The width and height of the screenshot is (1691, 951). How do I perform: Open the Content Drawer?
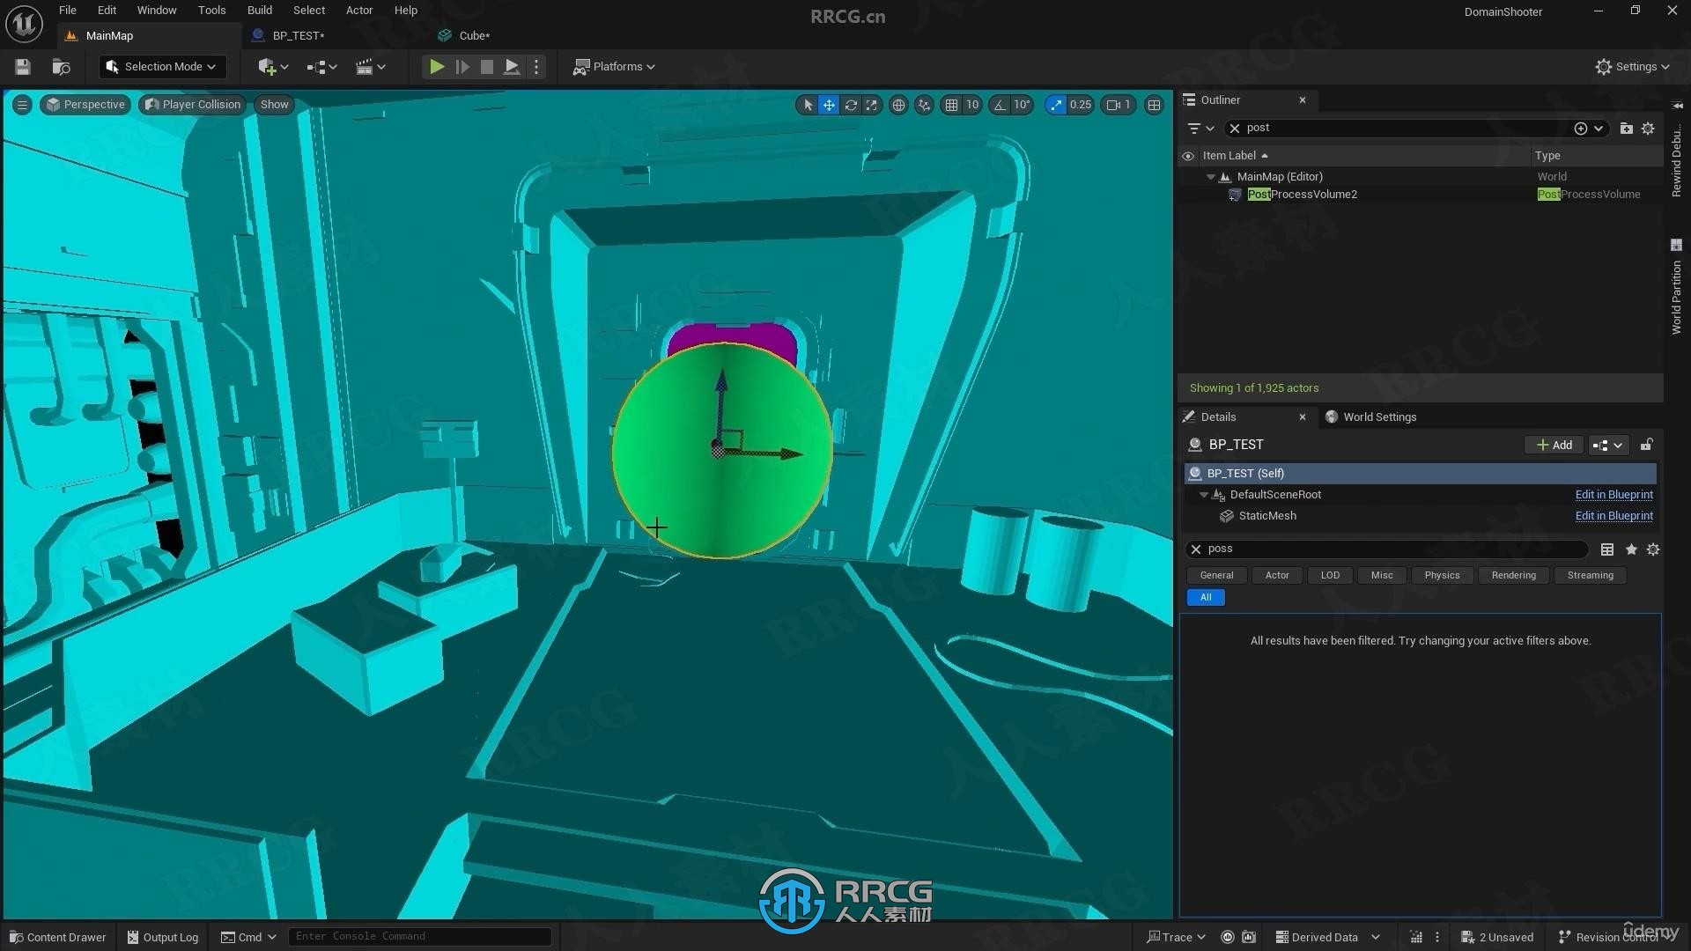(57, 937)
